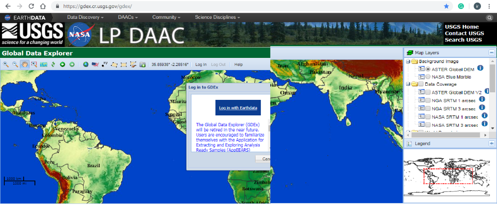Toggle the Data Coverage folder checkbox
Viewport: 497px width, 211px height.
tap(421, 84)
